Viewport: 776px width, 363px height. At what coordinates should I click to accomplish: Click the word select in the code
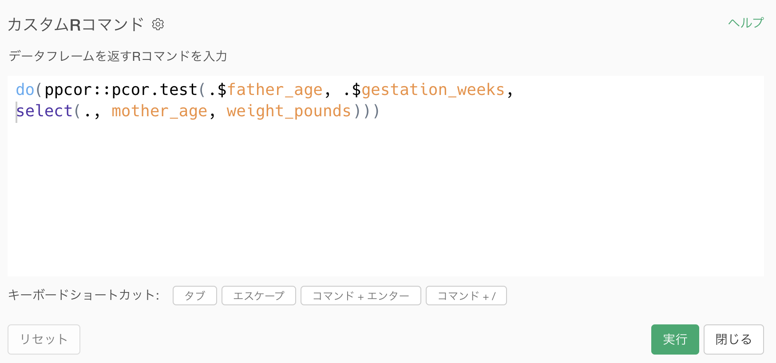[x=44, y=111]
